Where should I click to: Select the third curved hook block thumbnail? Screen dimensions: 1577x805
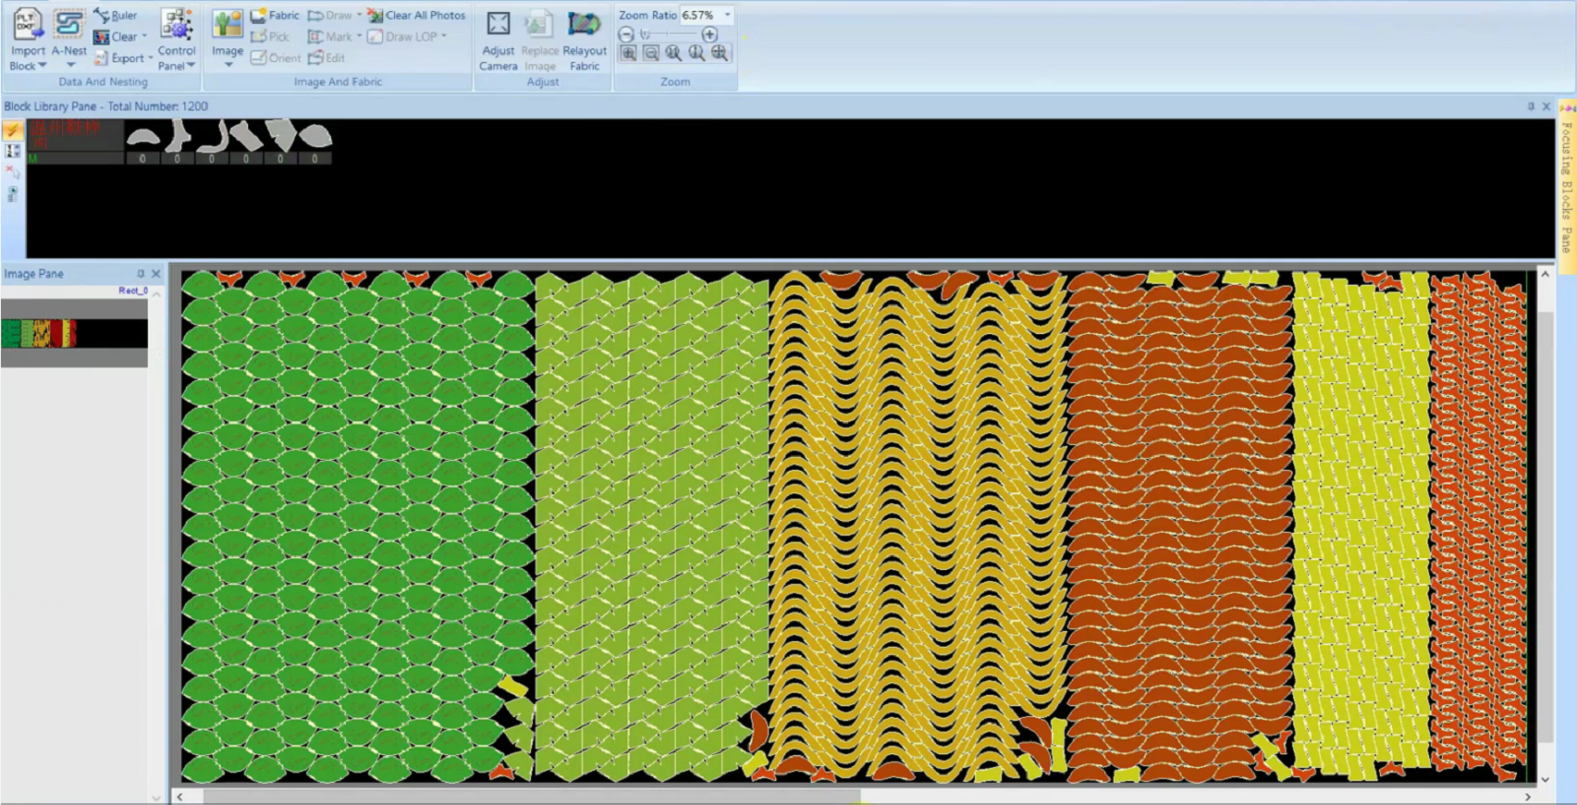pyautogui.click(x=211, y=136)
